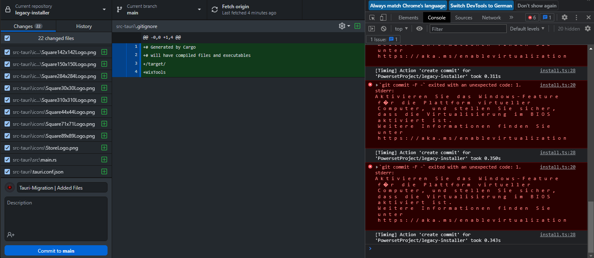Open the Default levels dropdown
The height and width of the screenshot is (258, 594).
click(x=527, y=28)
